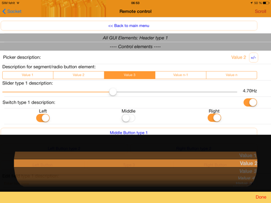The image size is (271, 203).
Task: Tap Middle Button type 1
Action: point(129,131)
